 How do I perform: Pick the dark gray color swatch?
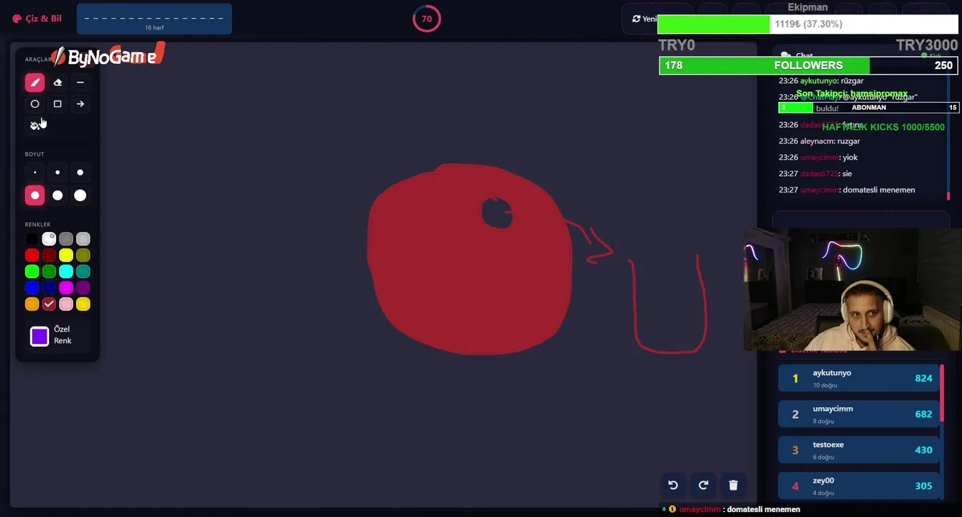(x=66, y=239)
